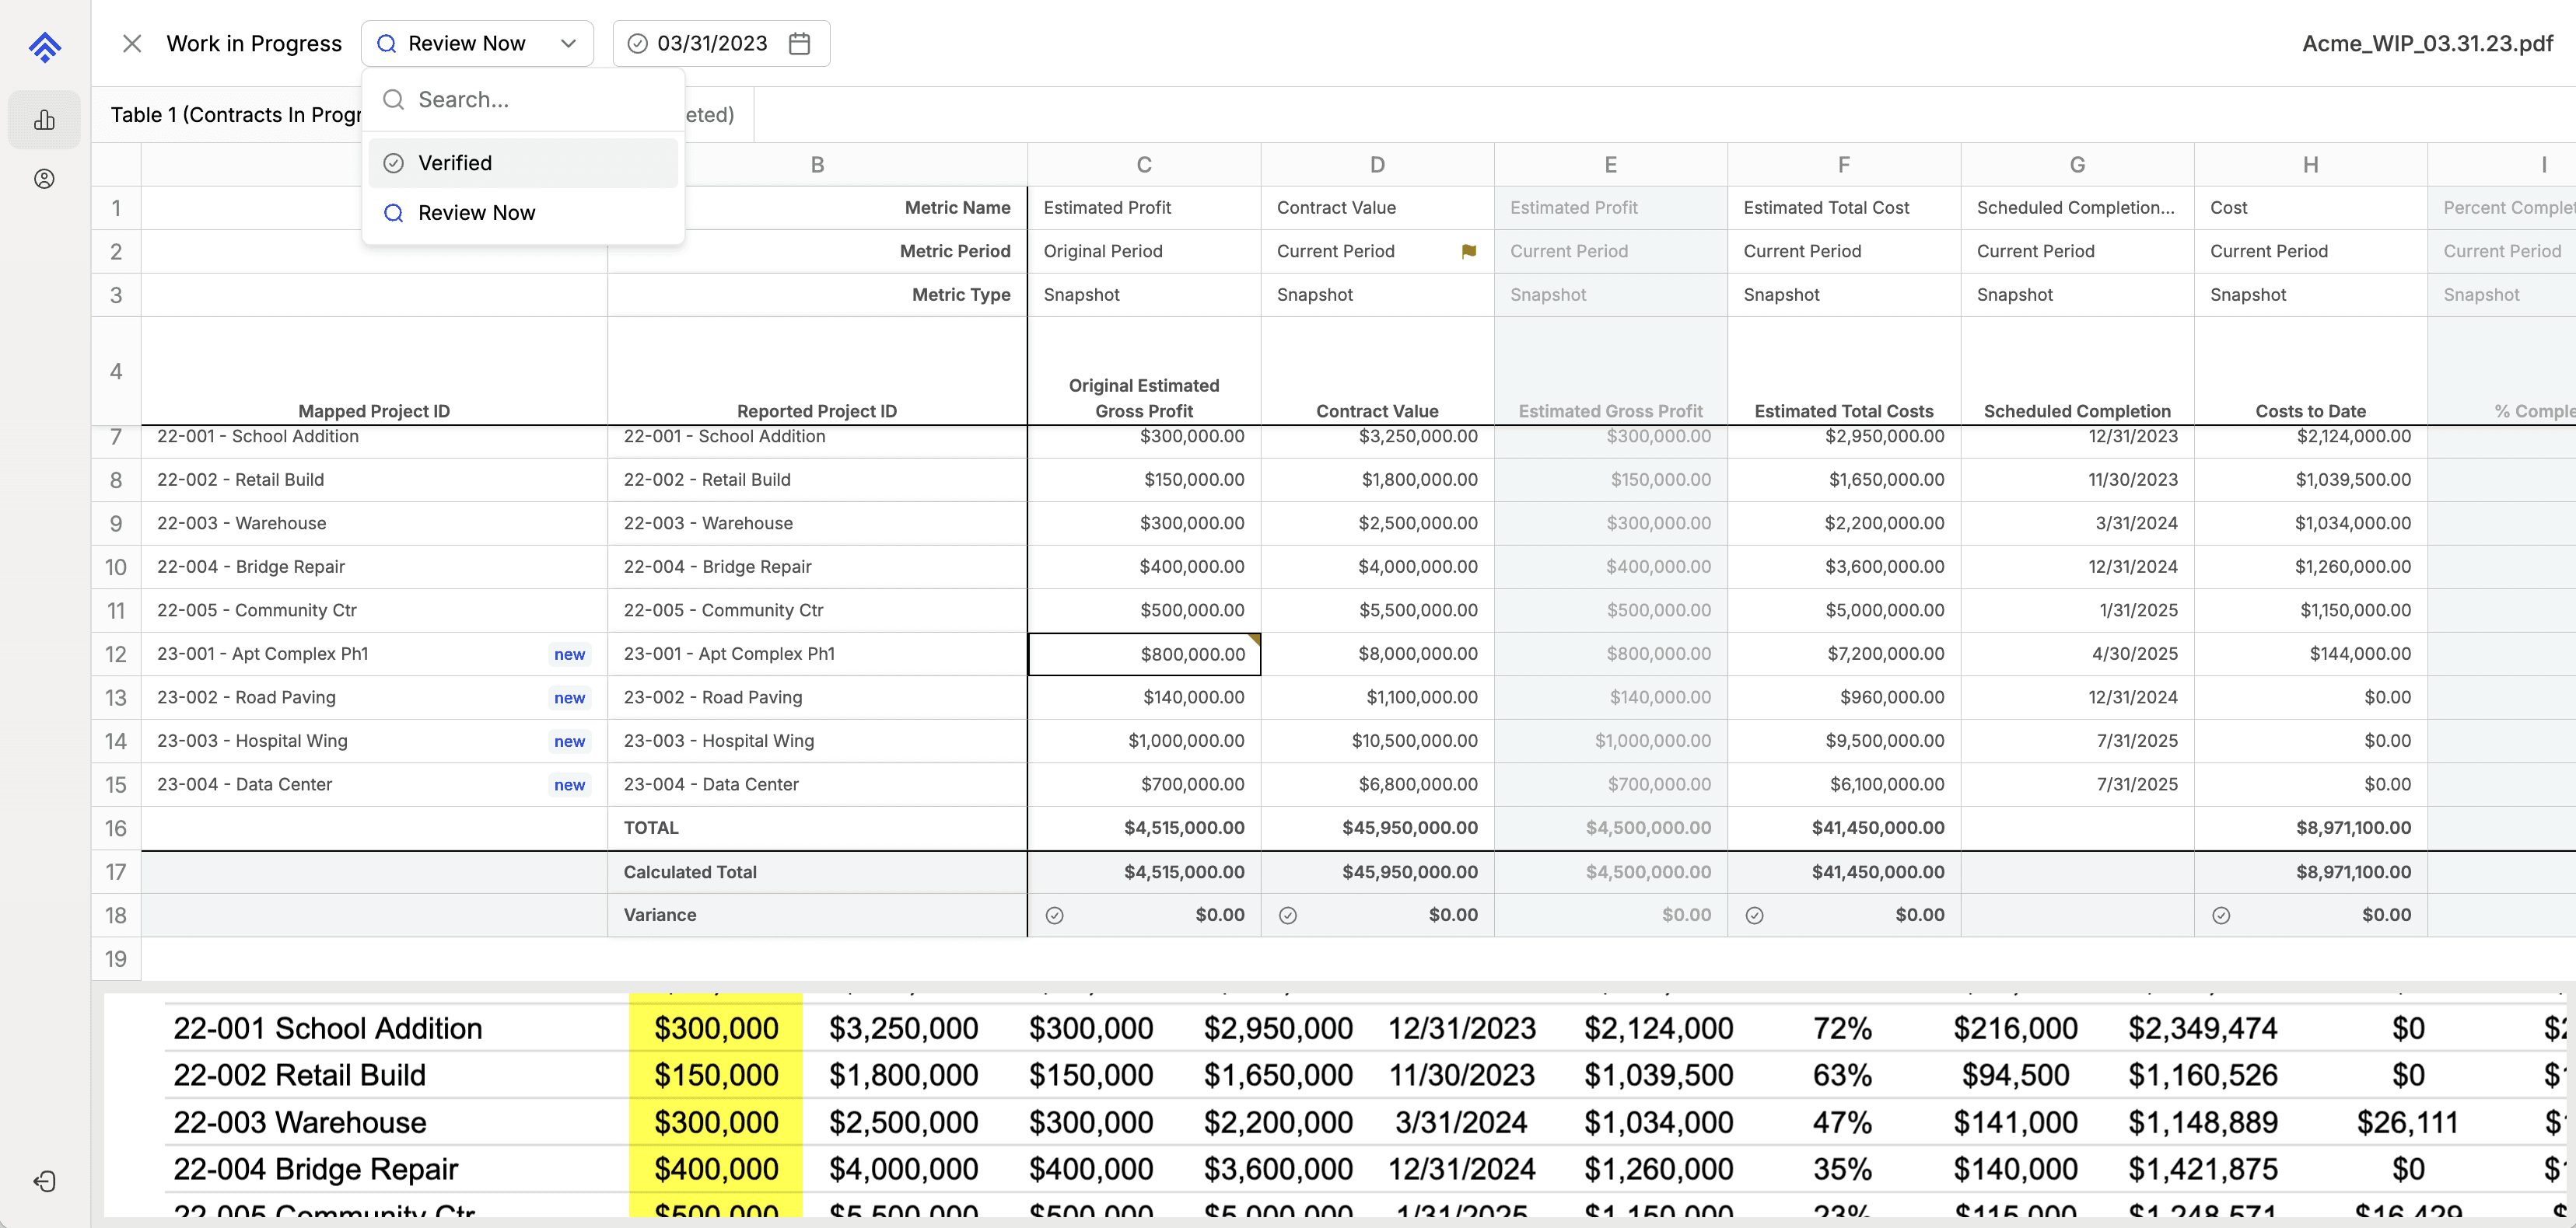Image resolution: width=2576 pixels, height=1228 pixels.
Task: Click Metric Name Estimated Profit in column C
Action: tap(1144, 208)
